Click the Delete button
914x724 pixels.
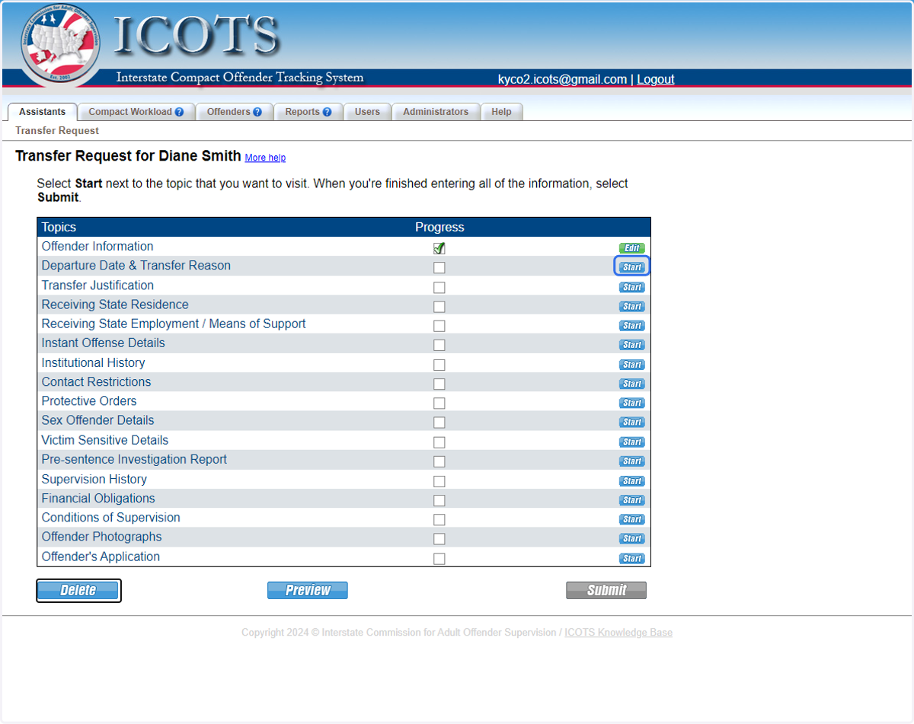(x=78, y=591)
